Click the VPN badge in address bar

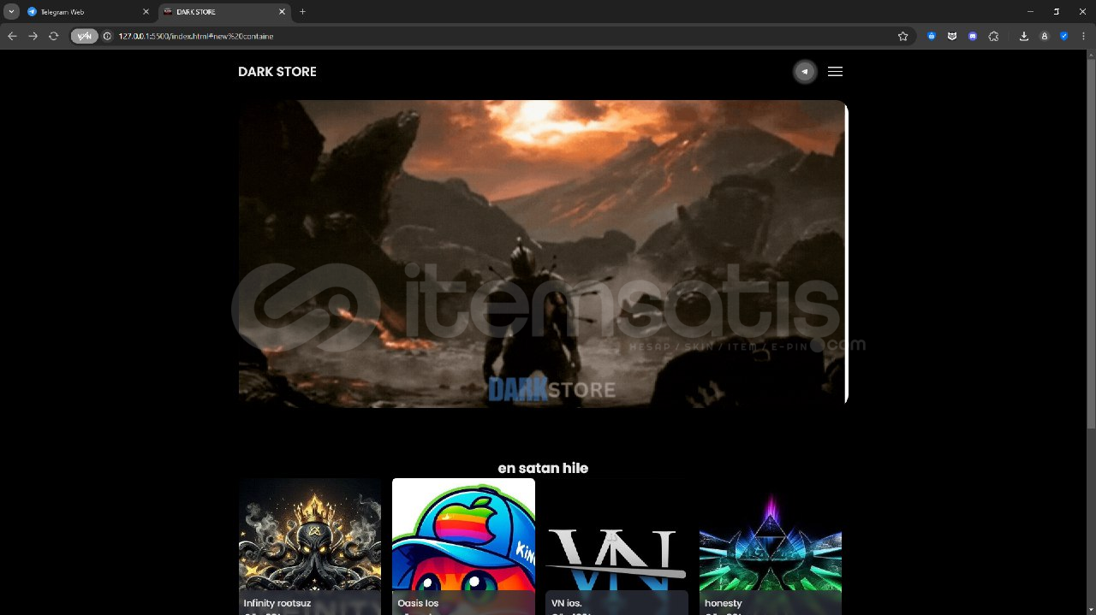(84, 36)
